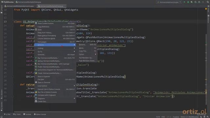Click the yellow inspection warning indicator
The width and height of the screenshot is (210, 118).
point(206,9)
